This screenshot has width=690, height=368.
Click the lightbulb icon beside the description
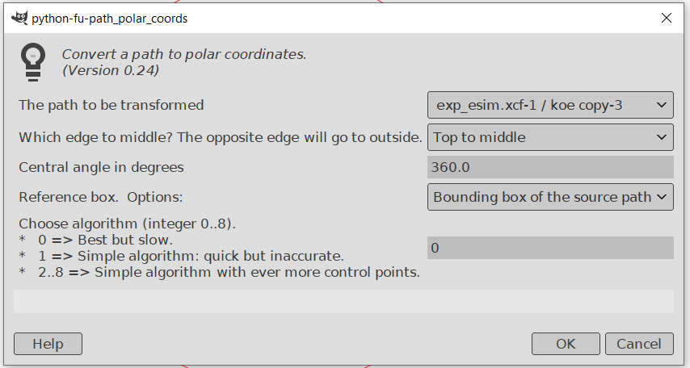point(32,61)
